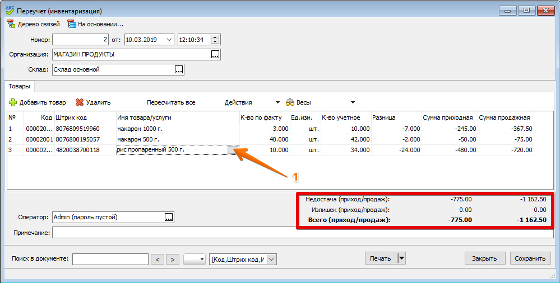
Task: Click Пересчитать все
Action: (x=171, y=102)
